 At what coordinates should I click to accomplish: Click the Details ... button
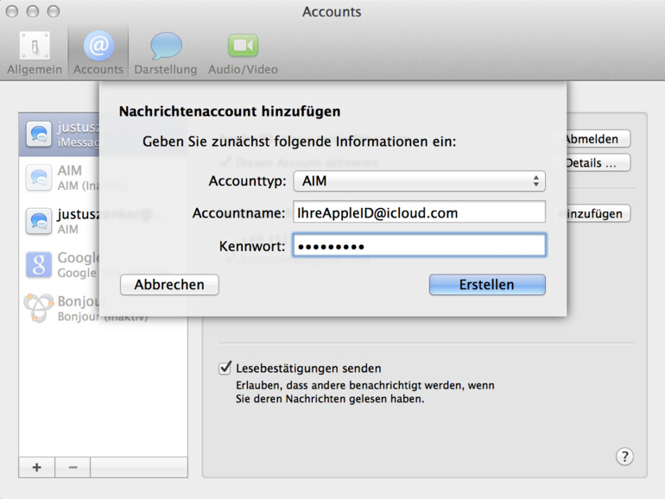point(598,163)
